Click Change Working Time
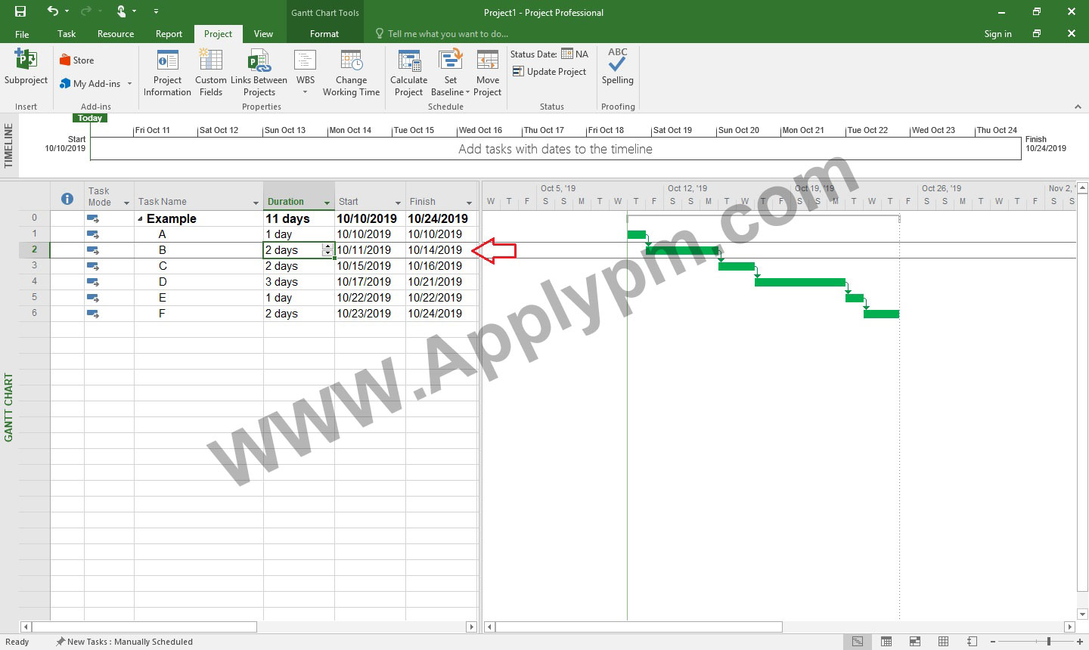Screen dimensions: 1089x650 point(351,73)
